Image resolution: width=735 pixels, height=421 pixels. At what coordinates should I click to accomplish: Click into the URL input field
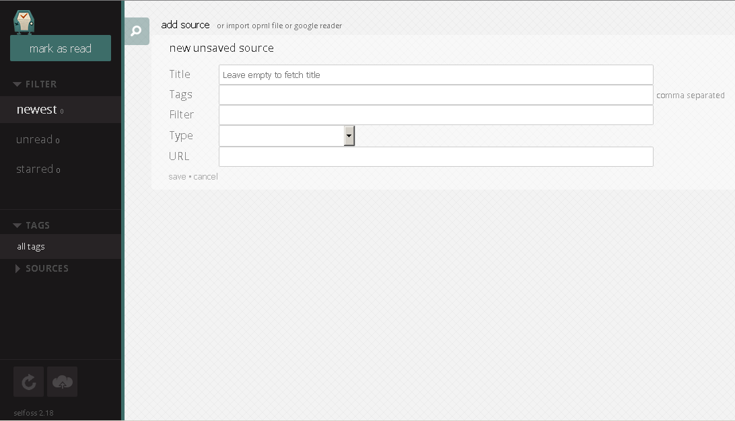(436, 157)
